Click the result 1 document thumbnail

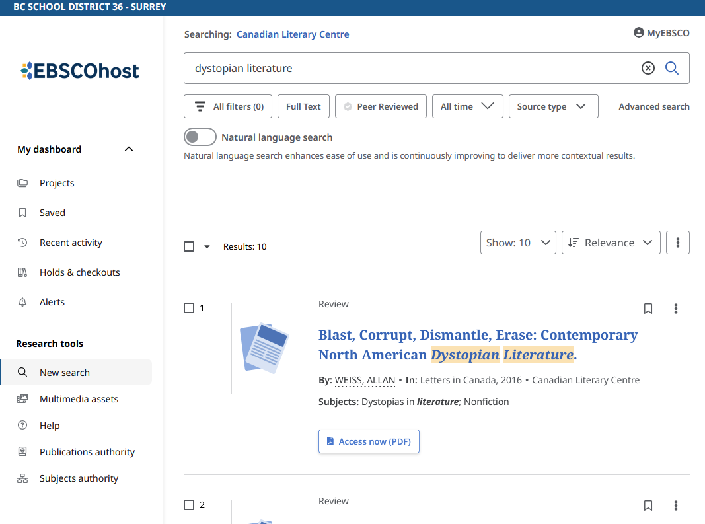point(264,349)
